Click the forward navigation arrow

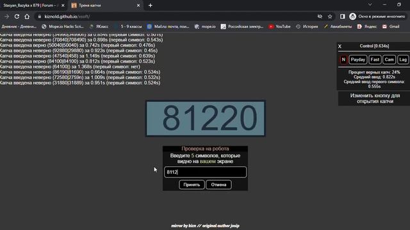click(6, 17)
